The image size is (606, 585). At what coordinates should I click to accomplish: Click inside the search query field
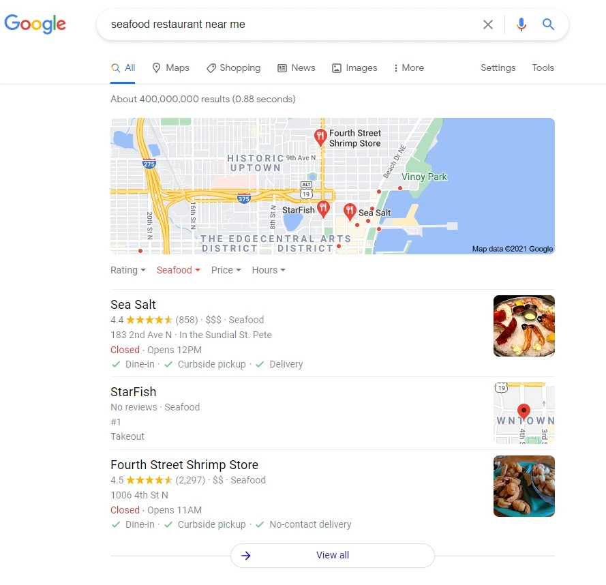(286, 25)
